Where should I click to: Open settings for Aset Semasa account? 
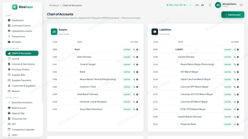coord(137,57)
